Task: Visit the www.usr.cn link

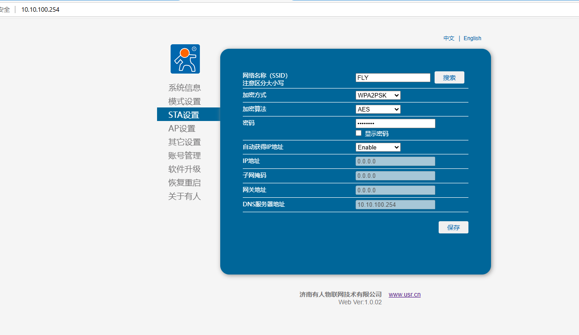Action: point(404,294)
